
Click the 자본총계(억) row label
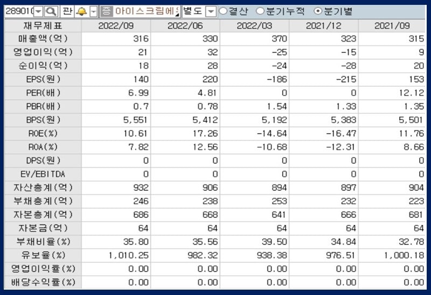pyautogui.click(x=43, y=214)
